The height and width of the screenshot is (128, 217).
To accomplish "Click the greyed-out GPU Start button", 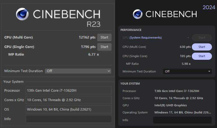I will click(x=202, y=38).
